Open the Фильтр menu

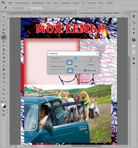click(76, 3)
